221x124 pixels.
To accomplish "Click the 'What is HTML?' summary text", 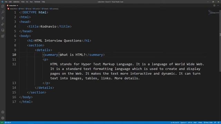I will pyautogui.click(x=73, y=55).
